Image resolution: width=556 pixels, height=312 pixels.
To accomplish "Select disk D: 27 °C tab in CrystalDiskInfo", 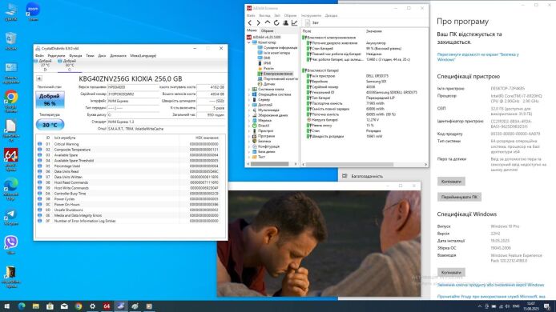I will tap(43, 65).
